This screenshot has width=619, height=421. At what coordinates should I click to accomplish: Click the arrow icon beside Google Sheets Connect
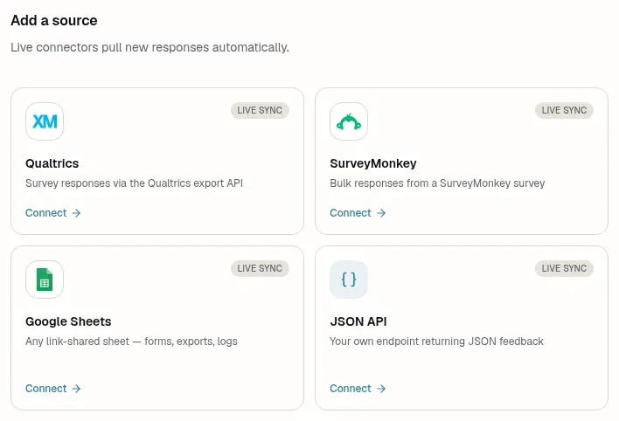point(76,389)
